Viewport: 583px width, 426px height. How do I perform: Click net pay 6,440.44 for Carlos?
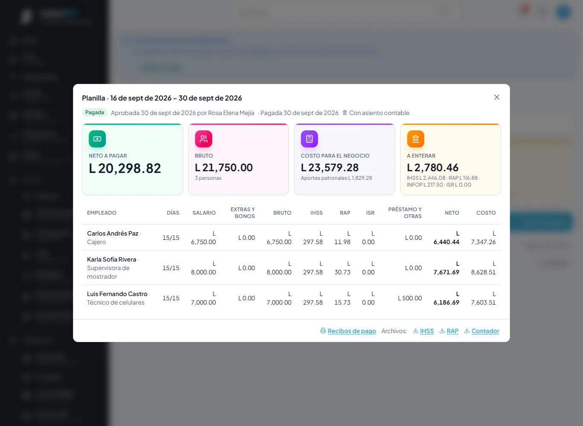[446, 242]
